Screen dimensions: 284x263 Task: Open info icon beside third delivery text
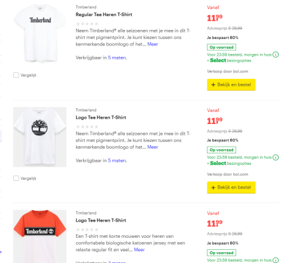click(276, 260)
